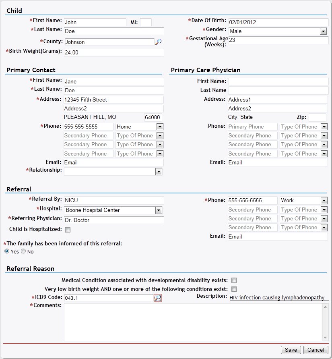
Task: Select No for family informed of referral
Action: 23,251
